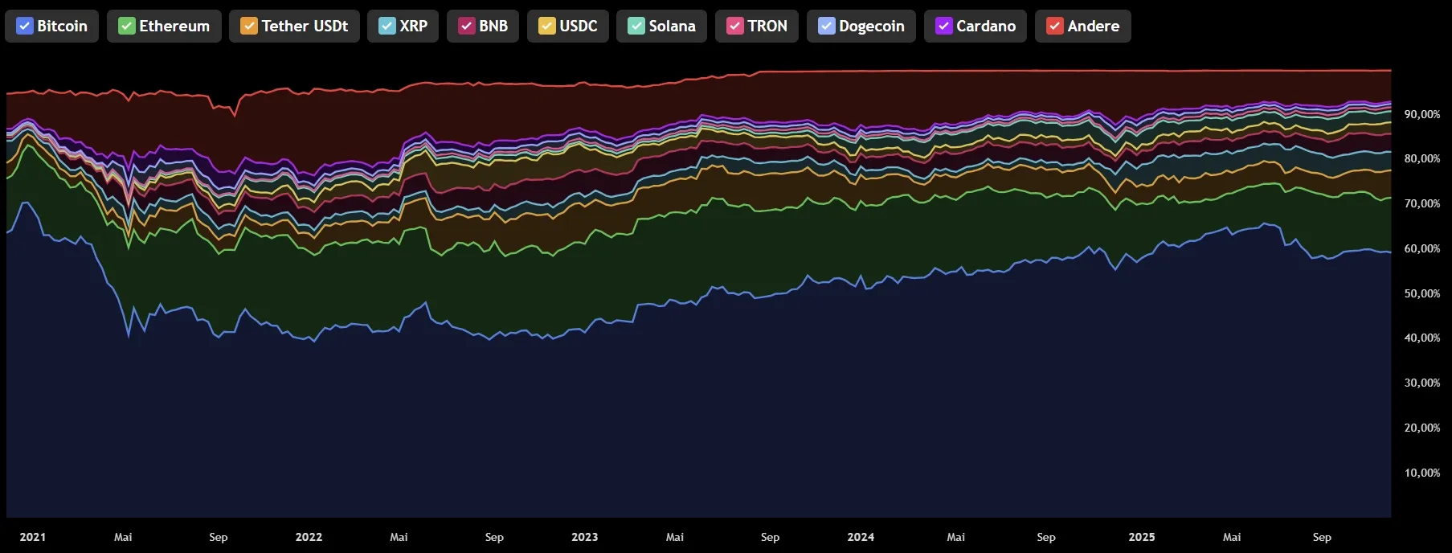This screenshot has height=553, width=1452.
Task: Disable the Tether USDt checkbox
Action: [x=249, y=27]
